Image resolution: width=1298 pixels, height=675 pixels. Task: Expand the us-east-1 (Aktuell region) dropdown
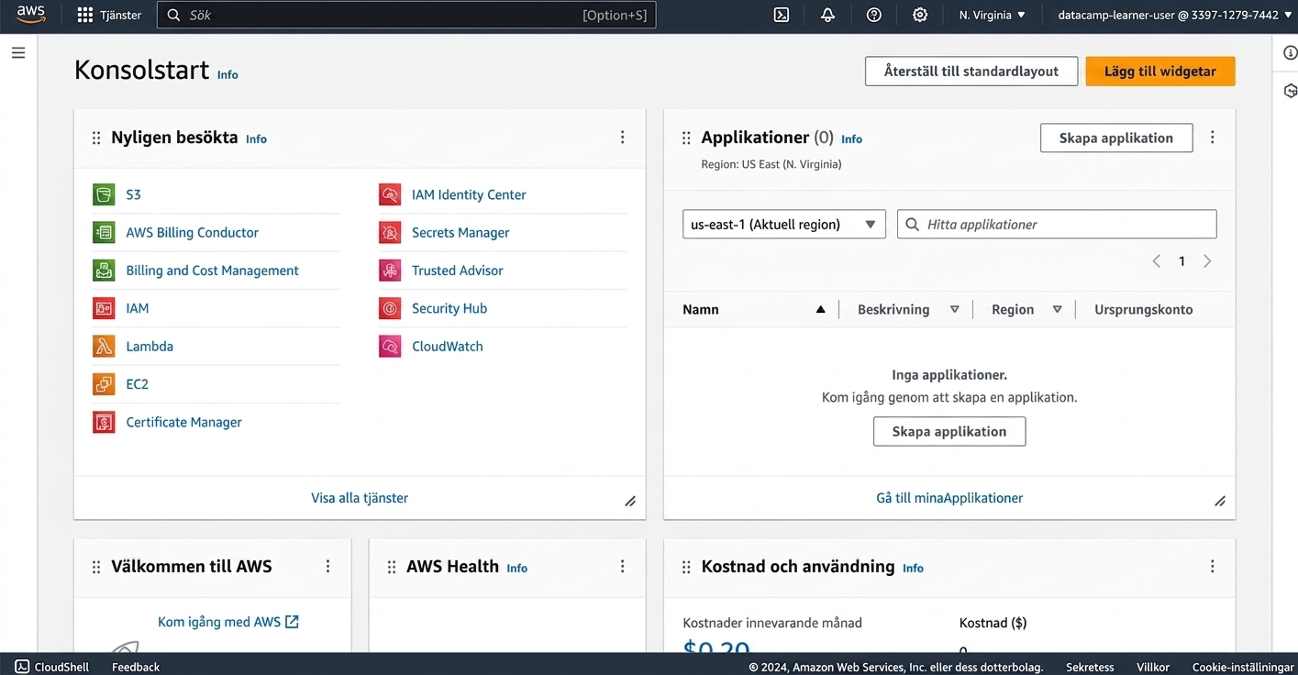pos(784,225)
